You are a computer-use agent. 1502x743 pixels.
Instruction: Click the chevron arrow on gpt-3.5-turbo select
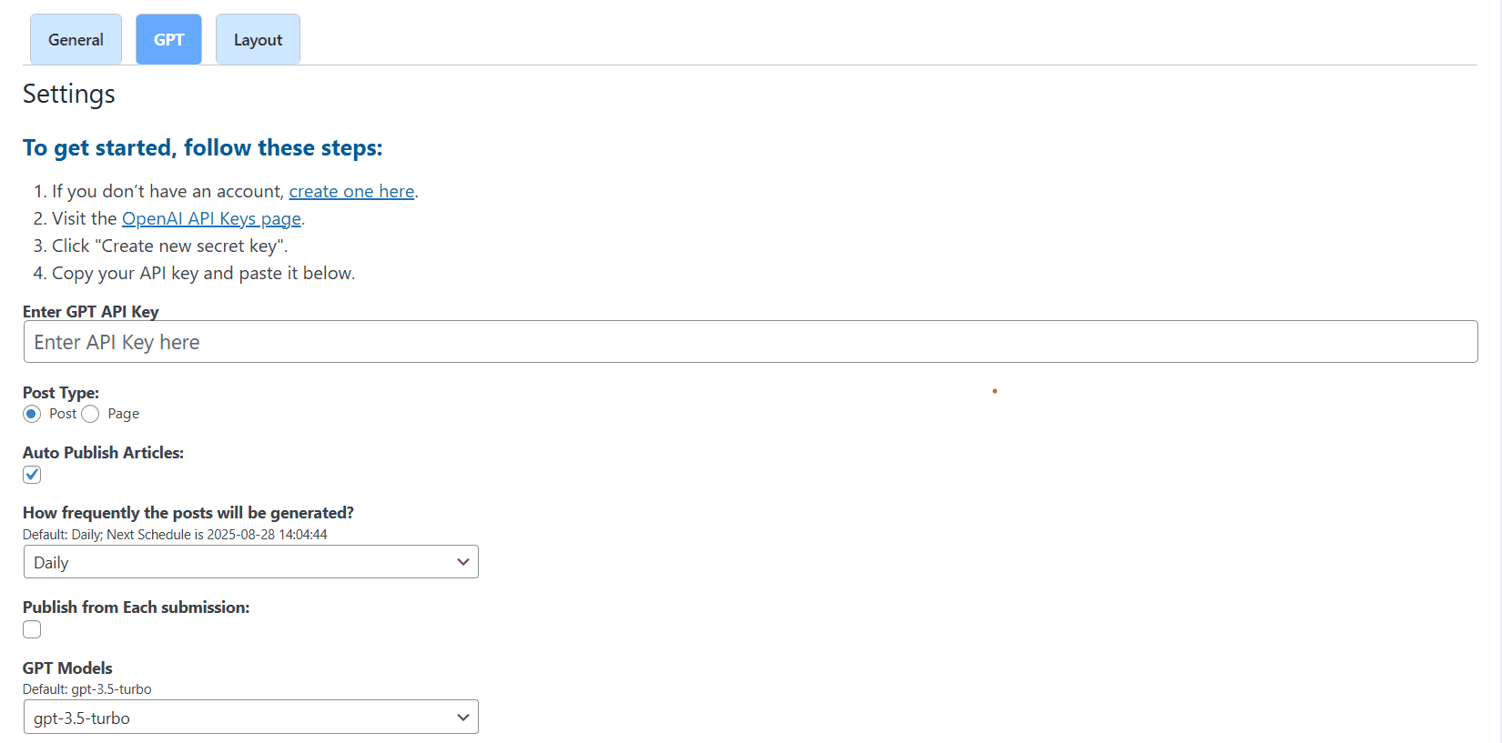463,718
